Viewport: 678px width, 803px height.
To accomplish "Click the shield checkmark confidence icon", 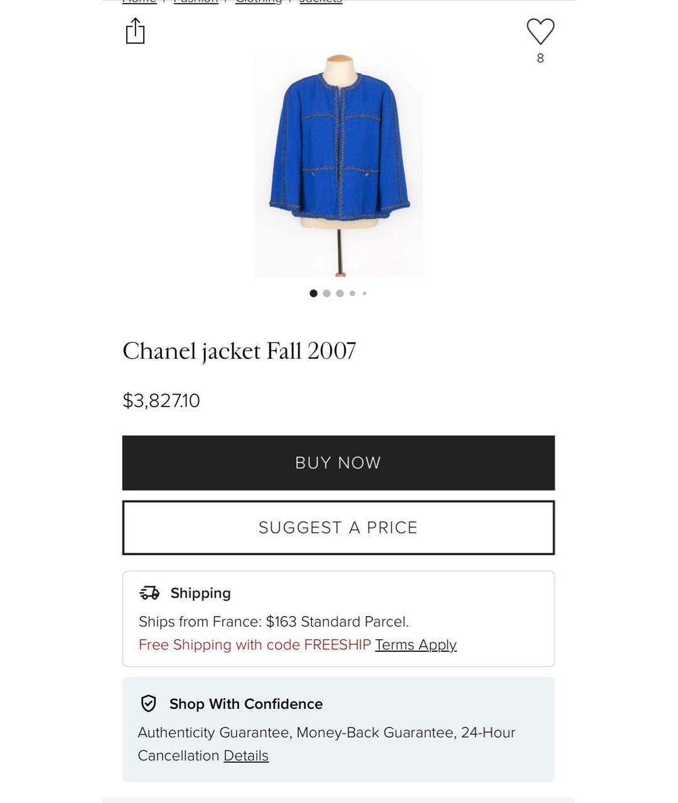I will [148, 703].
